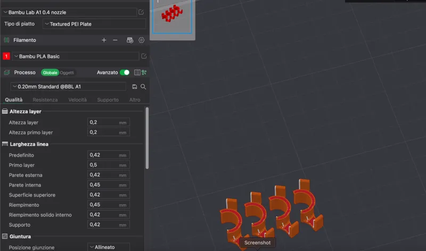Switch process scope to Oggetti
This screenshot has height=251, width=426.
click(67, 73)
